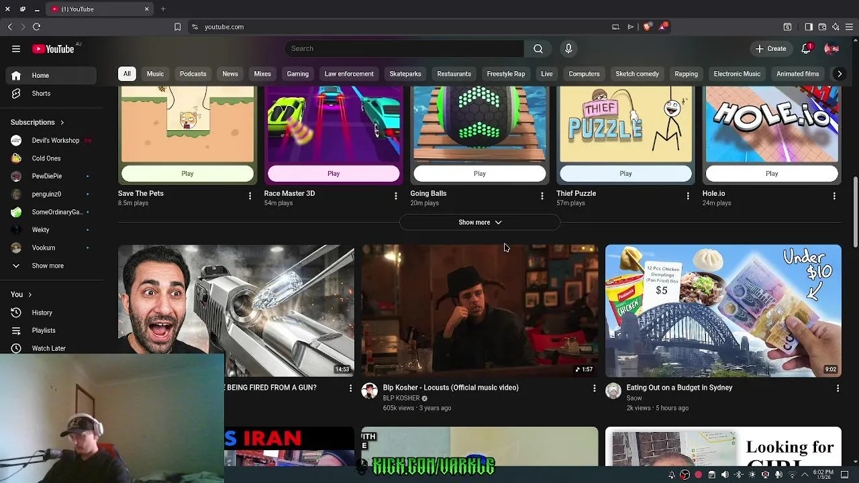Open options for the Blp Kosher Locusts video

(594, 388)
